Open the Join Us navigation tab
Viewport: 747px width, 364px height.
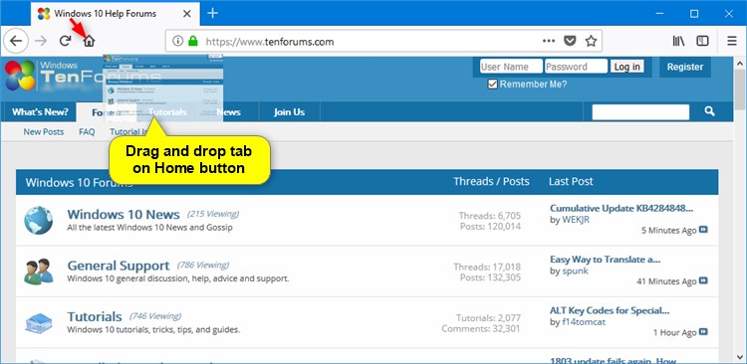289,112
